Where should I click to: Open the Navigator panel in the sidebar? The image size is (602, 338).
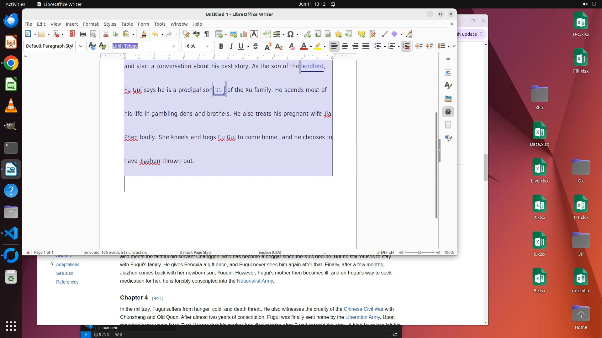coord(448,112)
